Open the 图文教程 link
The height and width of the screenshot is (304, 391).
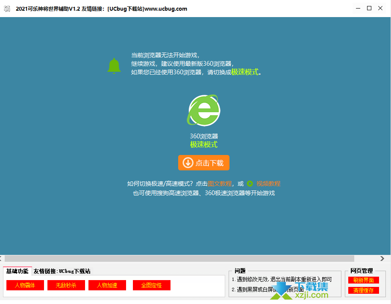220,184
